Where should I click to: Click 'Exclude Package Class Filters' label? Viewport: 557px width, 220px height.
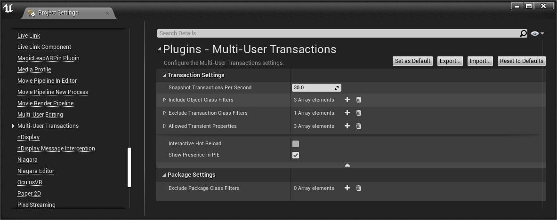204,188
